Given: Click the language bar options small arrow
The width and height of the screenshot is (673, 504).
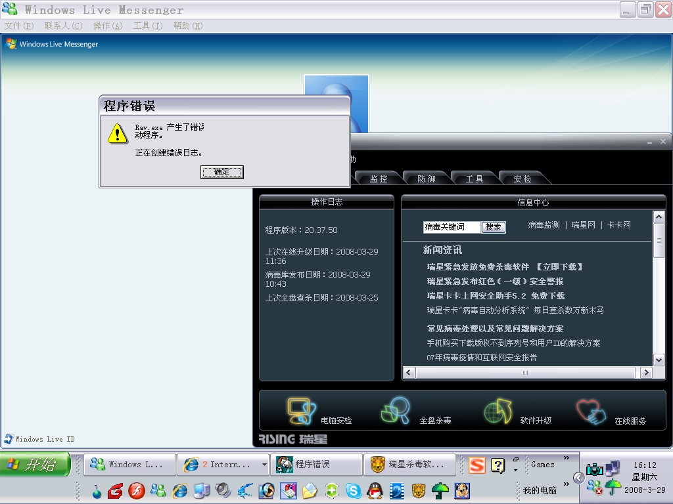Looking at the screenshot, I should point(515,470).
